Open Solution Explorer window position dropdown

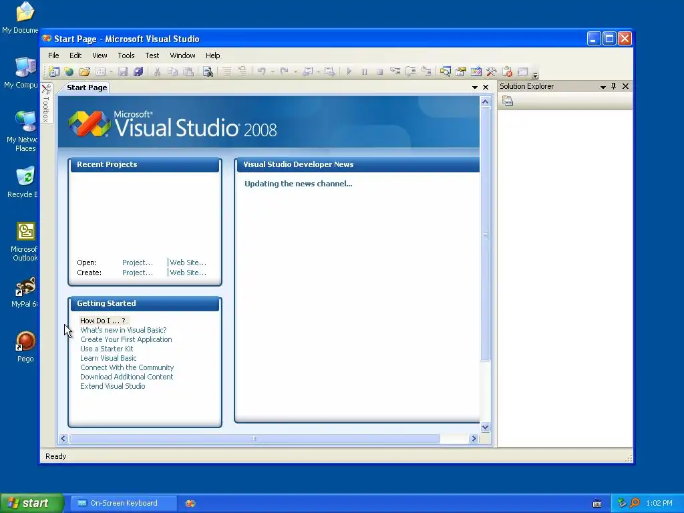point(603,87)
